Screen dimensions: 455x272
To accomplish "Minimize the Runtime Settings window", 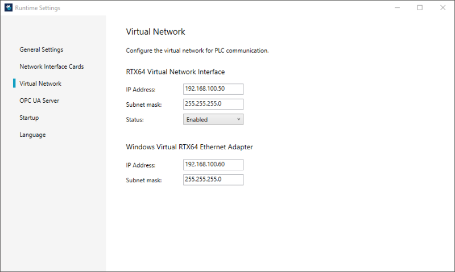I will pos(396,8).
